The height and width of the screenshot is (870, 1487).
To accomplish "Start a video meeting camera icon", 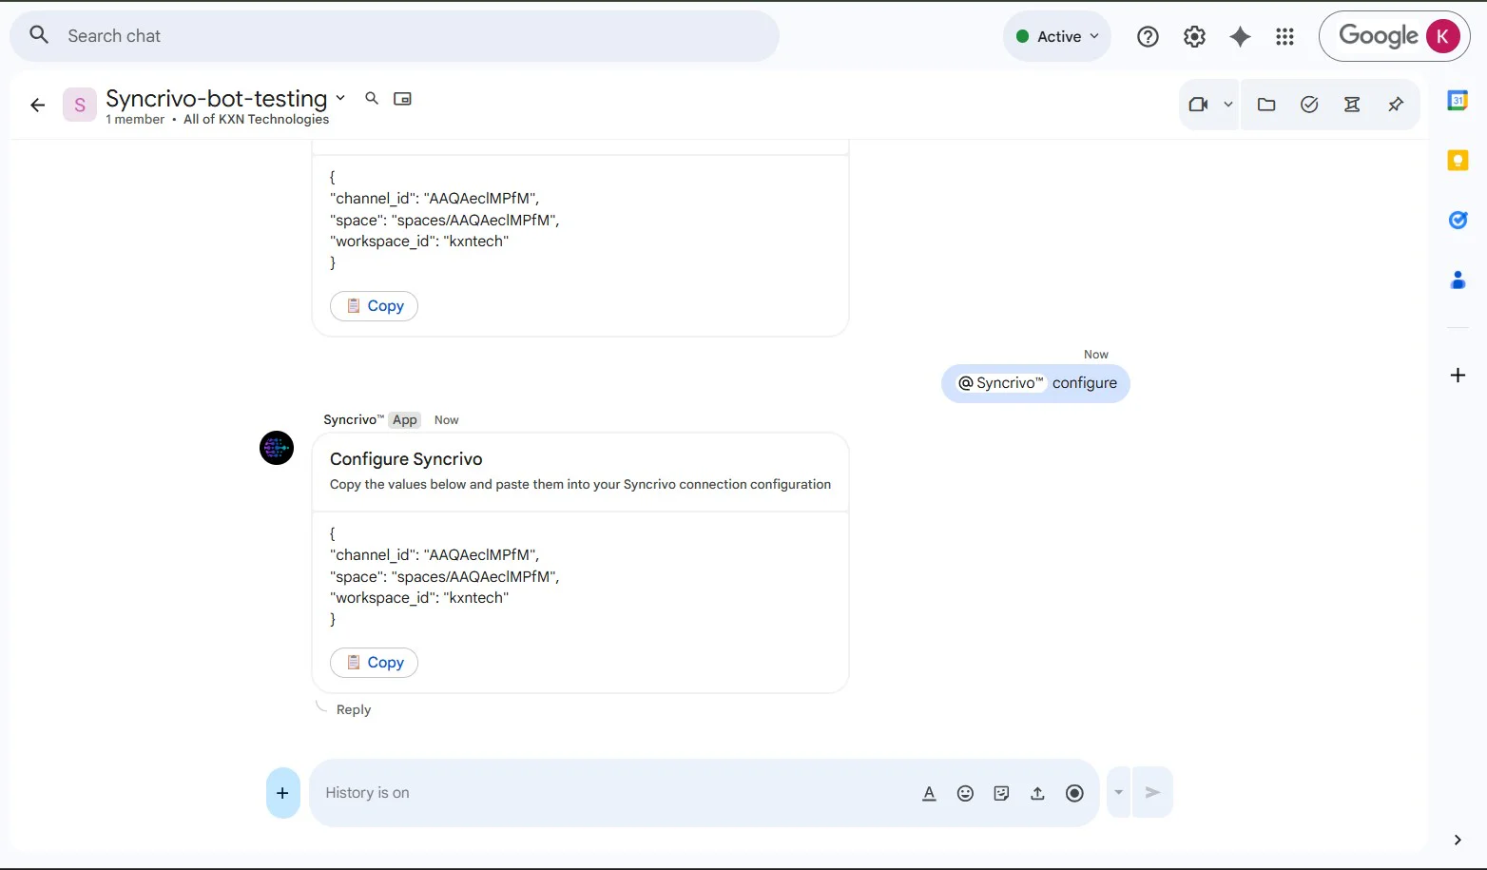I will pos(1199,105).
